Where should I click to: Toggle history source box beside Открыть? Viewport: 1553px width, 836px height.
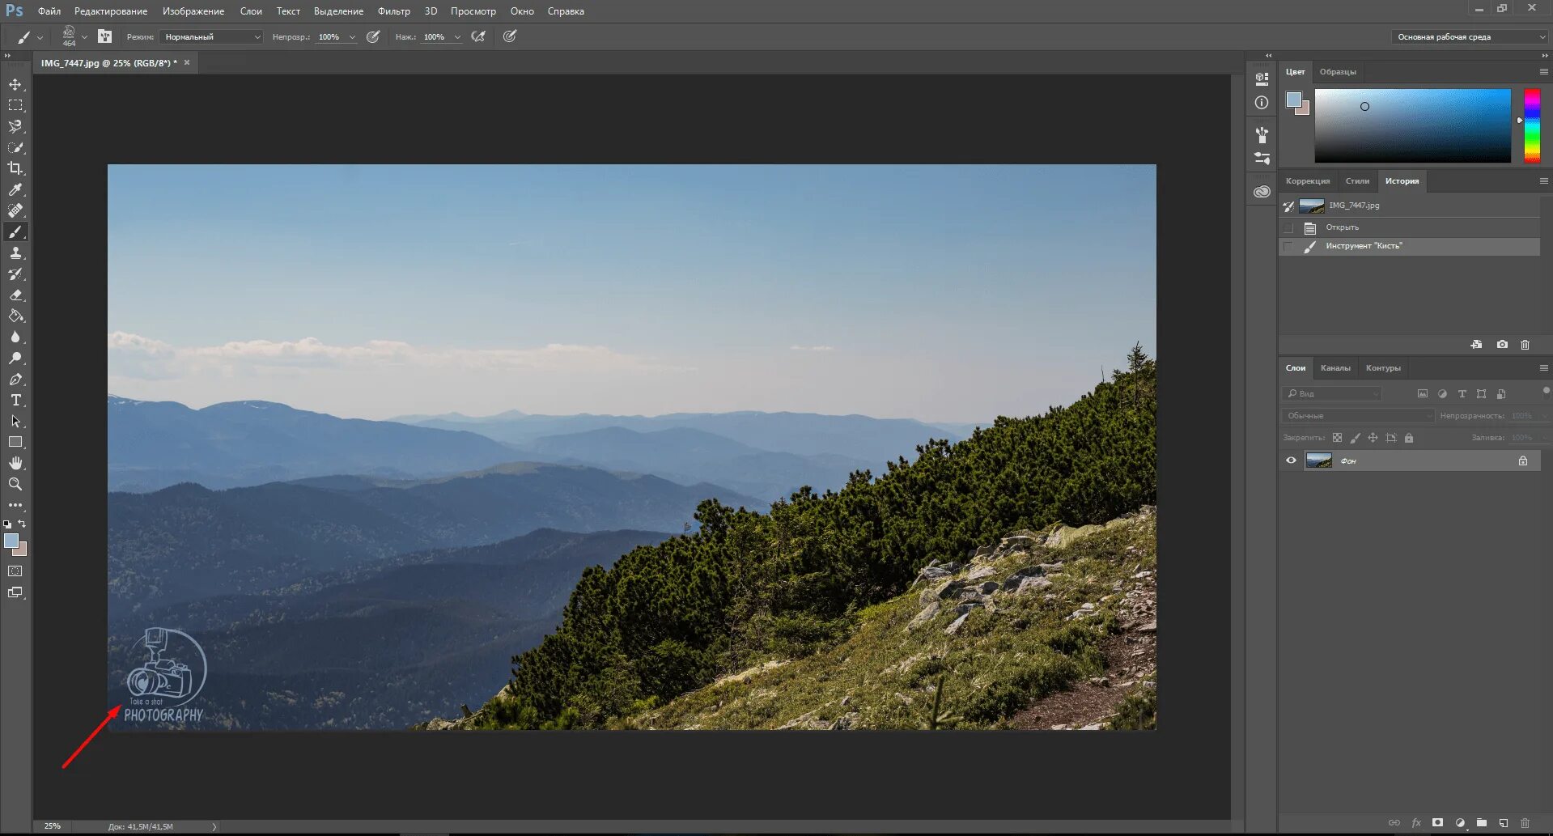coord(1288,227)
